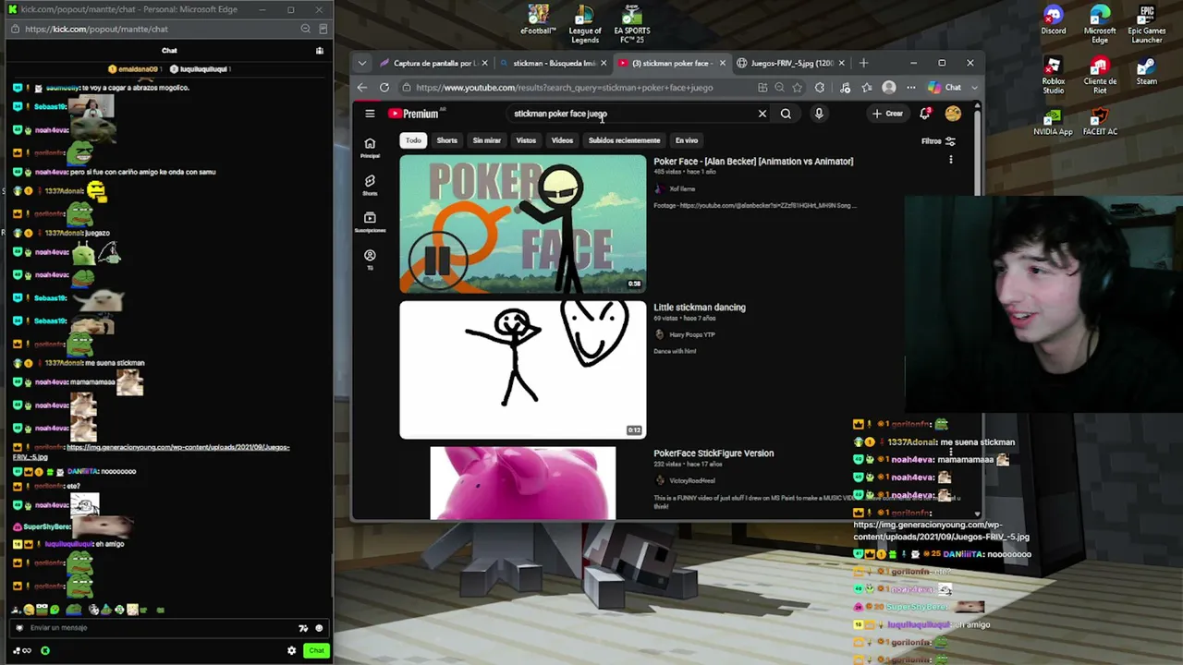This screenshot has width=1183, height=665.
Task: Expand the browser tab list chevron
Action: 362,63
